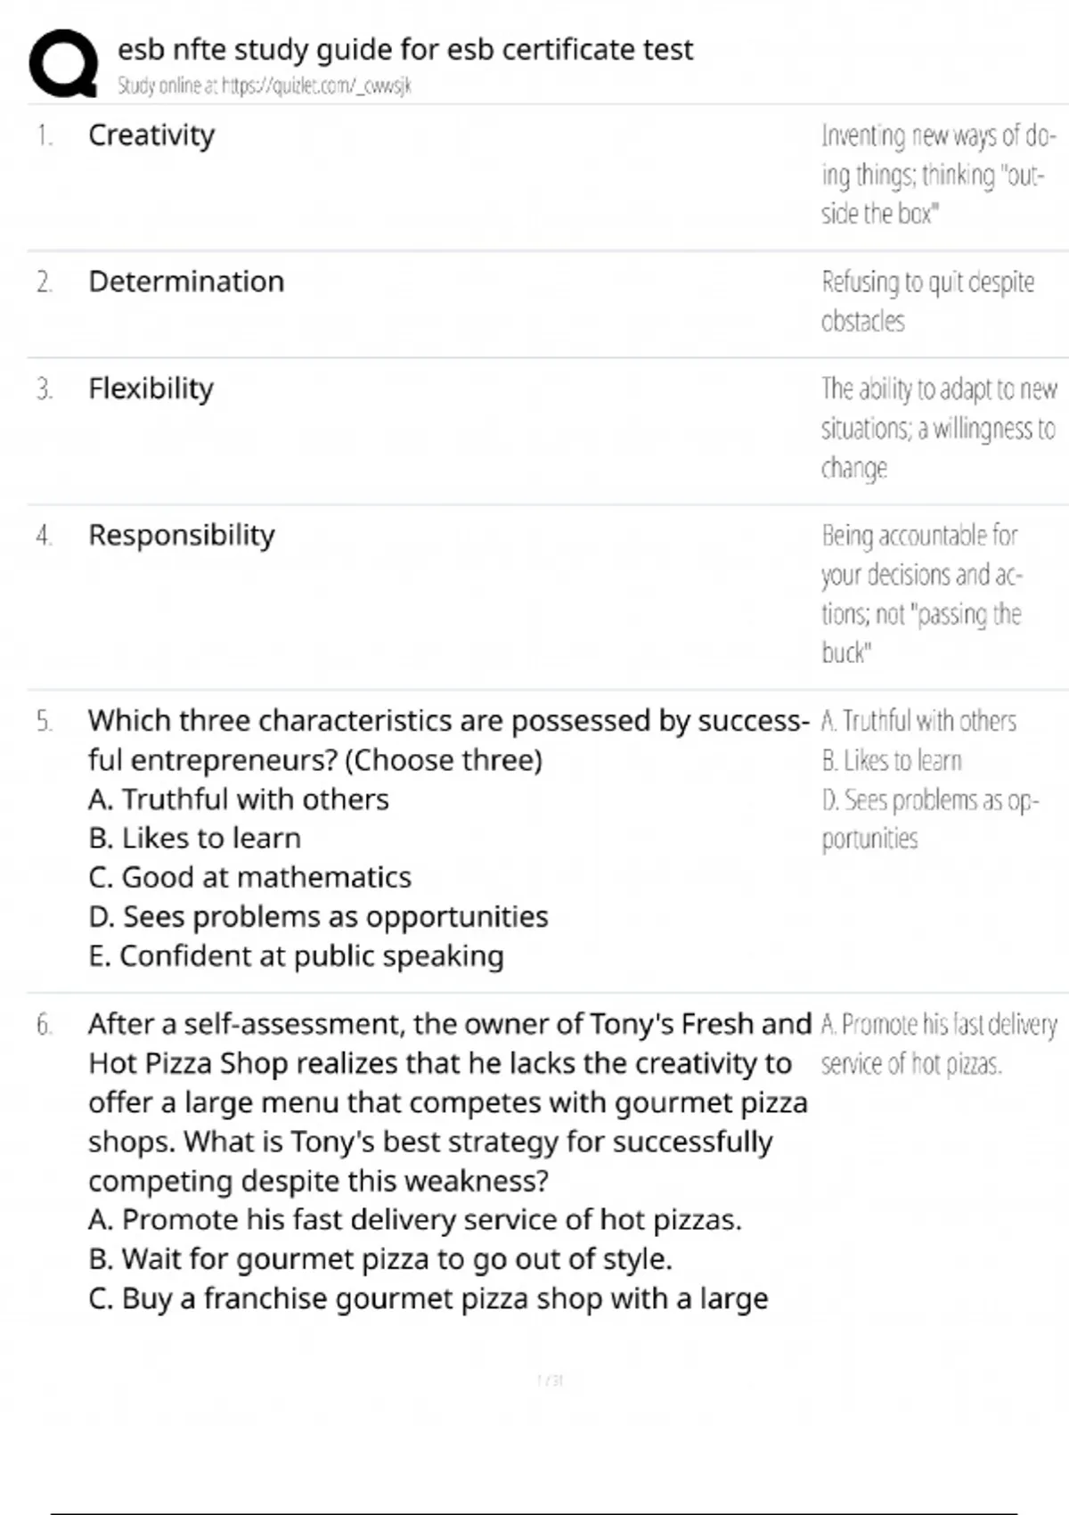The height and width of the screenshot is (1515, 1069).
Task: Click the Creativity definition about inventing new ways
Action: (937, 175)
